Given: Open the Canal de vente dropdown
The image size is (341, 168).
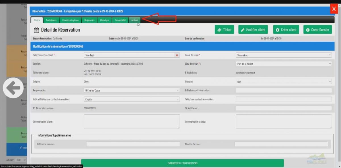Looking at the screenshot, I should 284,55.
